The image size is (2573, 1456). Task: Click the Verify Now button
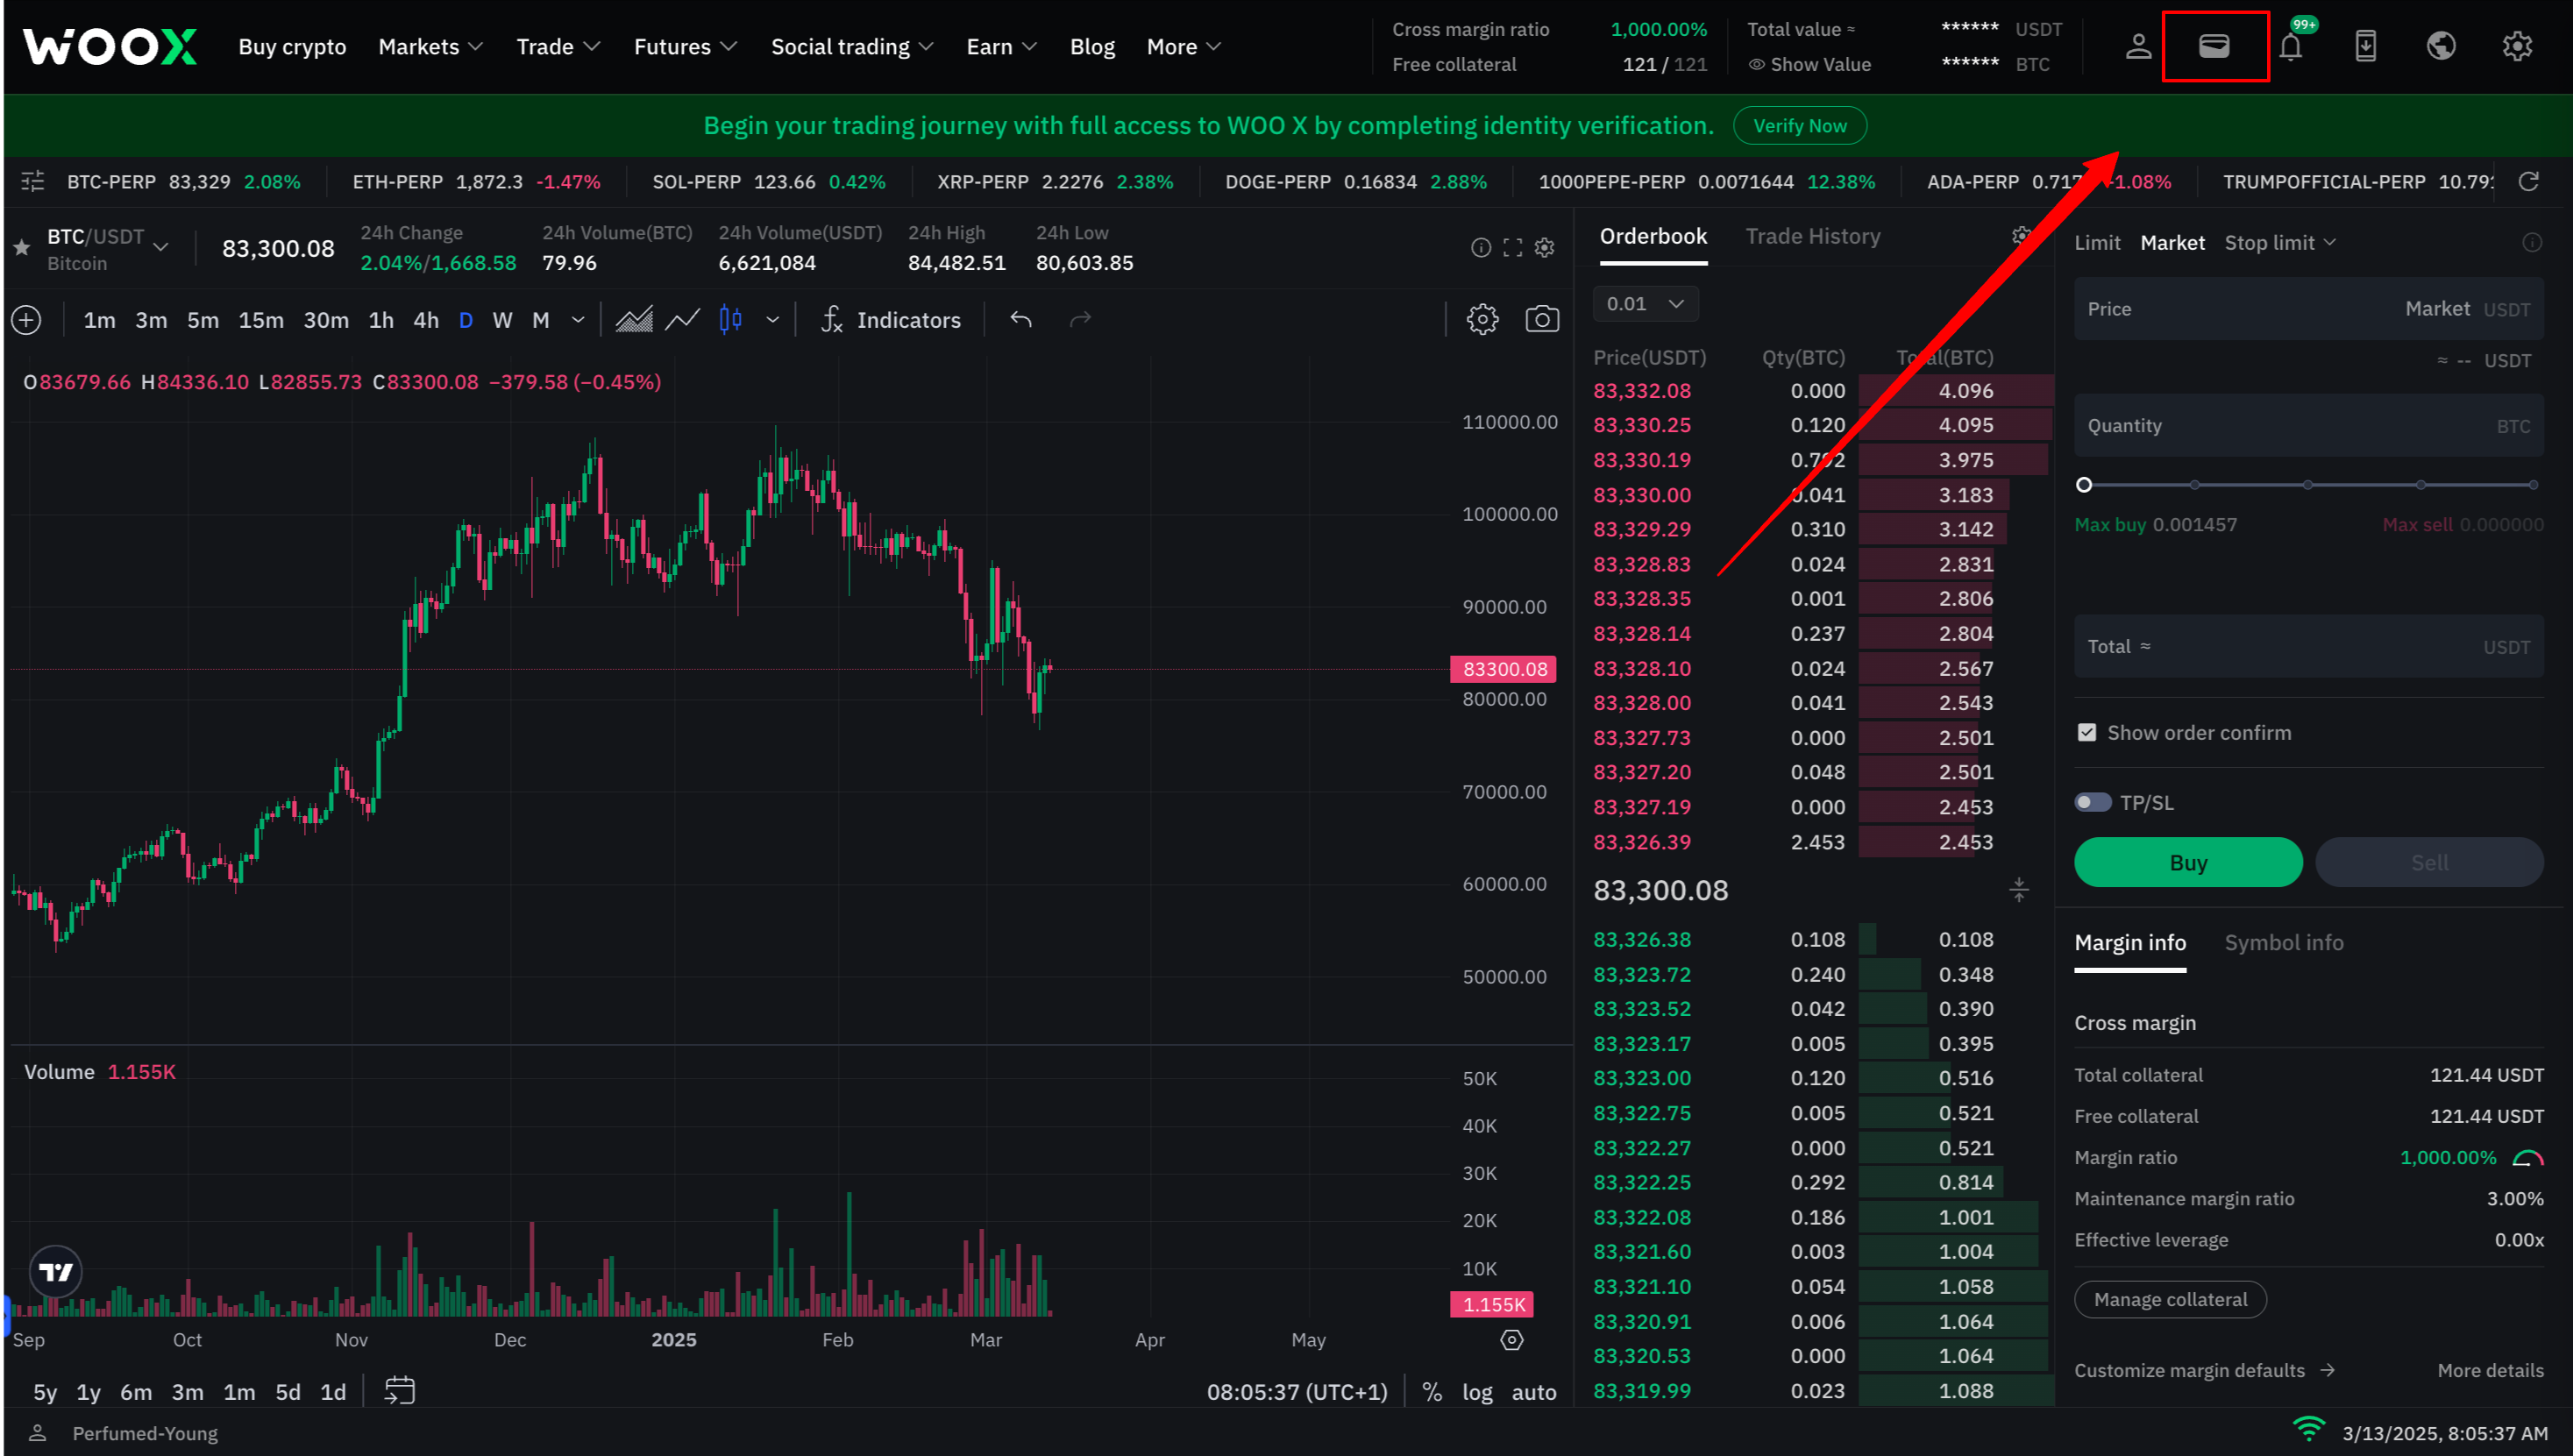tap(1799, 125)
